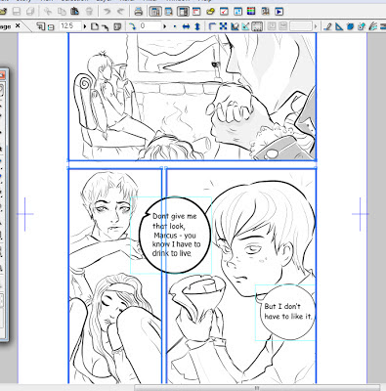Image resolution: width=386 pixels, height=391 pixels.
Task: Click the Paste clipboard icon
Action: tap(74, 12)
